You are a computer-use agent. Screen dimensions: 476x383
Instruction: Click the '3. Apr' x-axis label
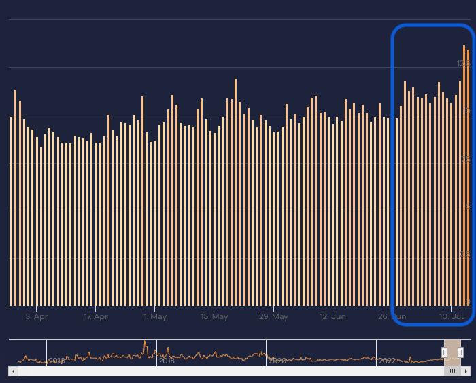click(37, 316)
